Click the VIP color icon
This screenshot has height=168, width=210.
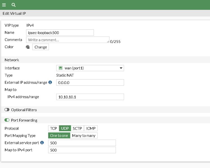tap(28, 47)
